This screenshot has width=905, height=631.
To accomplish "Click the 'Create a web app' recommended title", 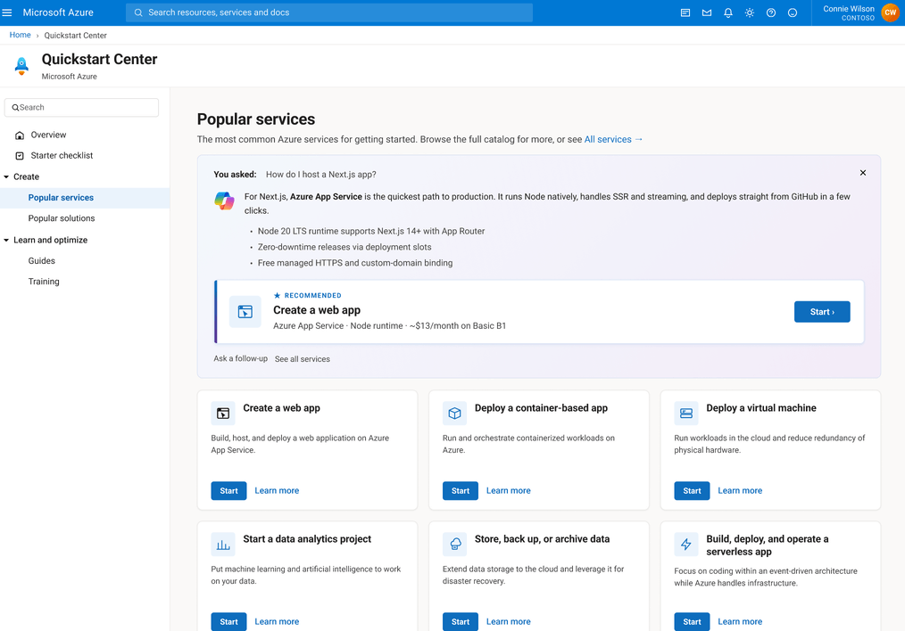I will 317,310.
